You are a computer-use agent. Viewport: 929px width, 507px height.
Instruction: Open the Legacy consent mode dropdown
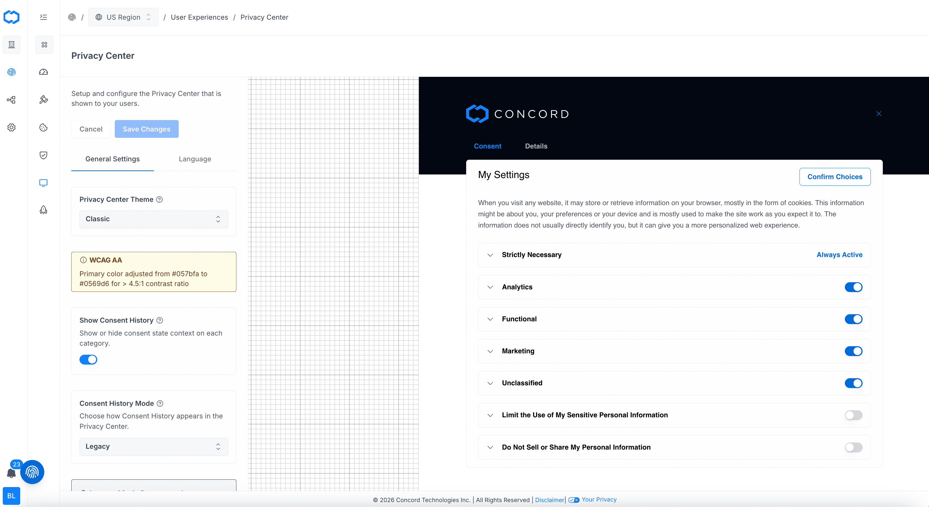click(x=154, y=446)
